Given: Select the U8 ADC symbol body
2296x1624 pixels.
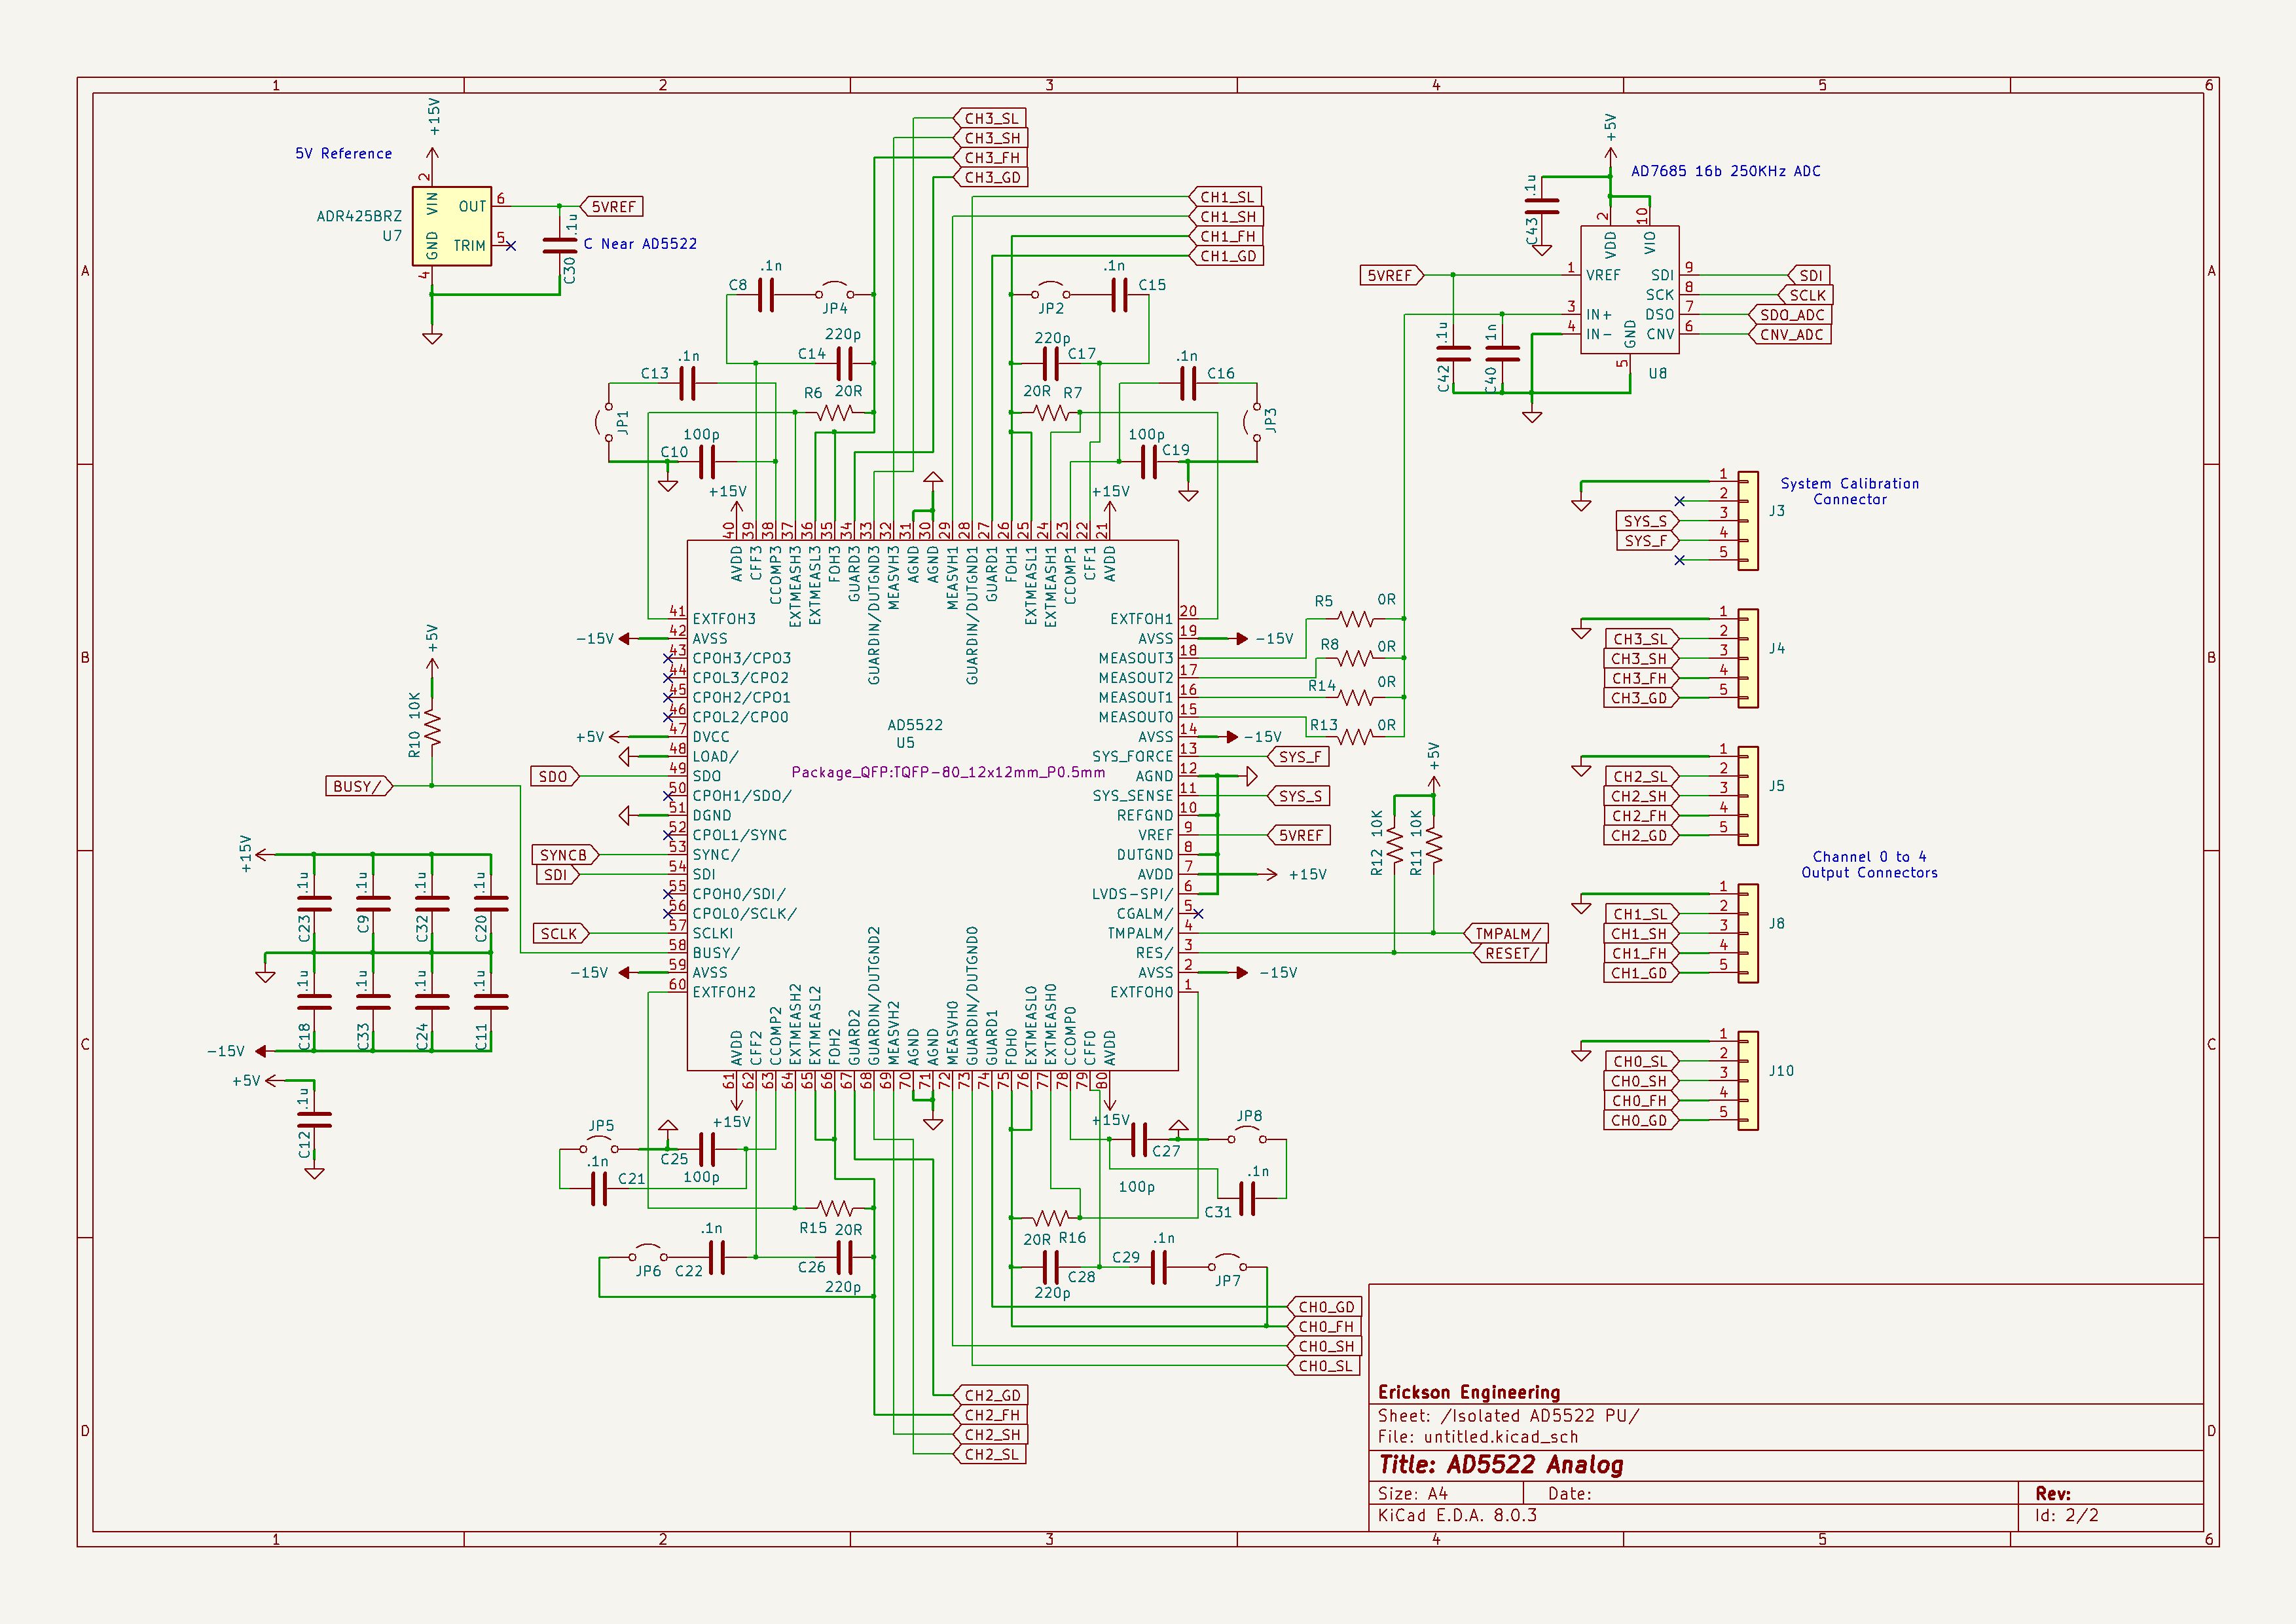Looking at the screenshot, I should [1629, 290].
